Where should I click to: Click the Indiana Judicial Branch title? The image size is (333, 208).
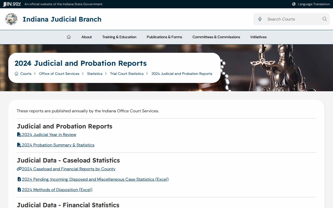pos(62,19)
